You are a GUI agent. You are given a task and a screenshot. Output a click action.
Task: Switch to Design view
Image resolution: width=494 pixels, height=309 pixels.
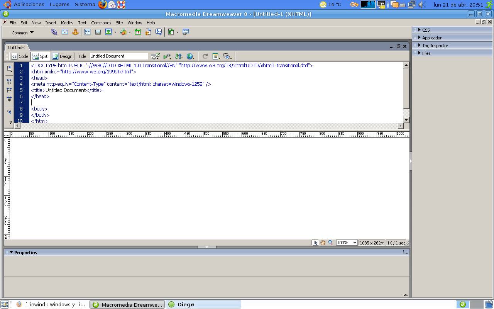coord(63,56)
